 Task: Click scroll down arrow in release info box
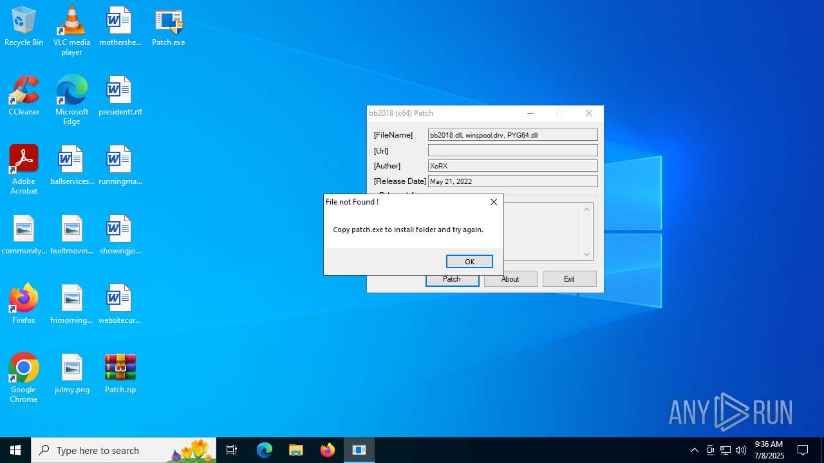[x=586, y=255]
